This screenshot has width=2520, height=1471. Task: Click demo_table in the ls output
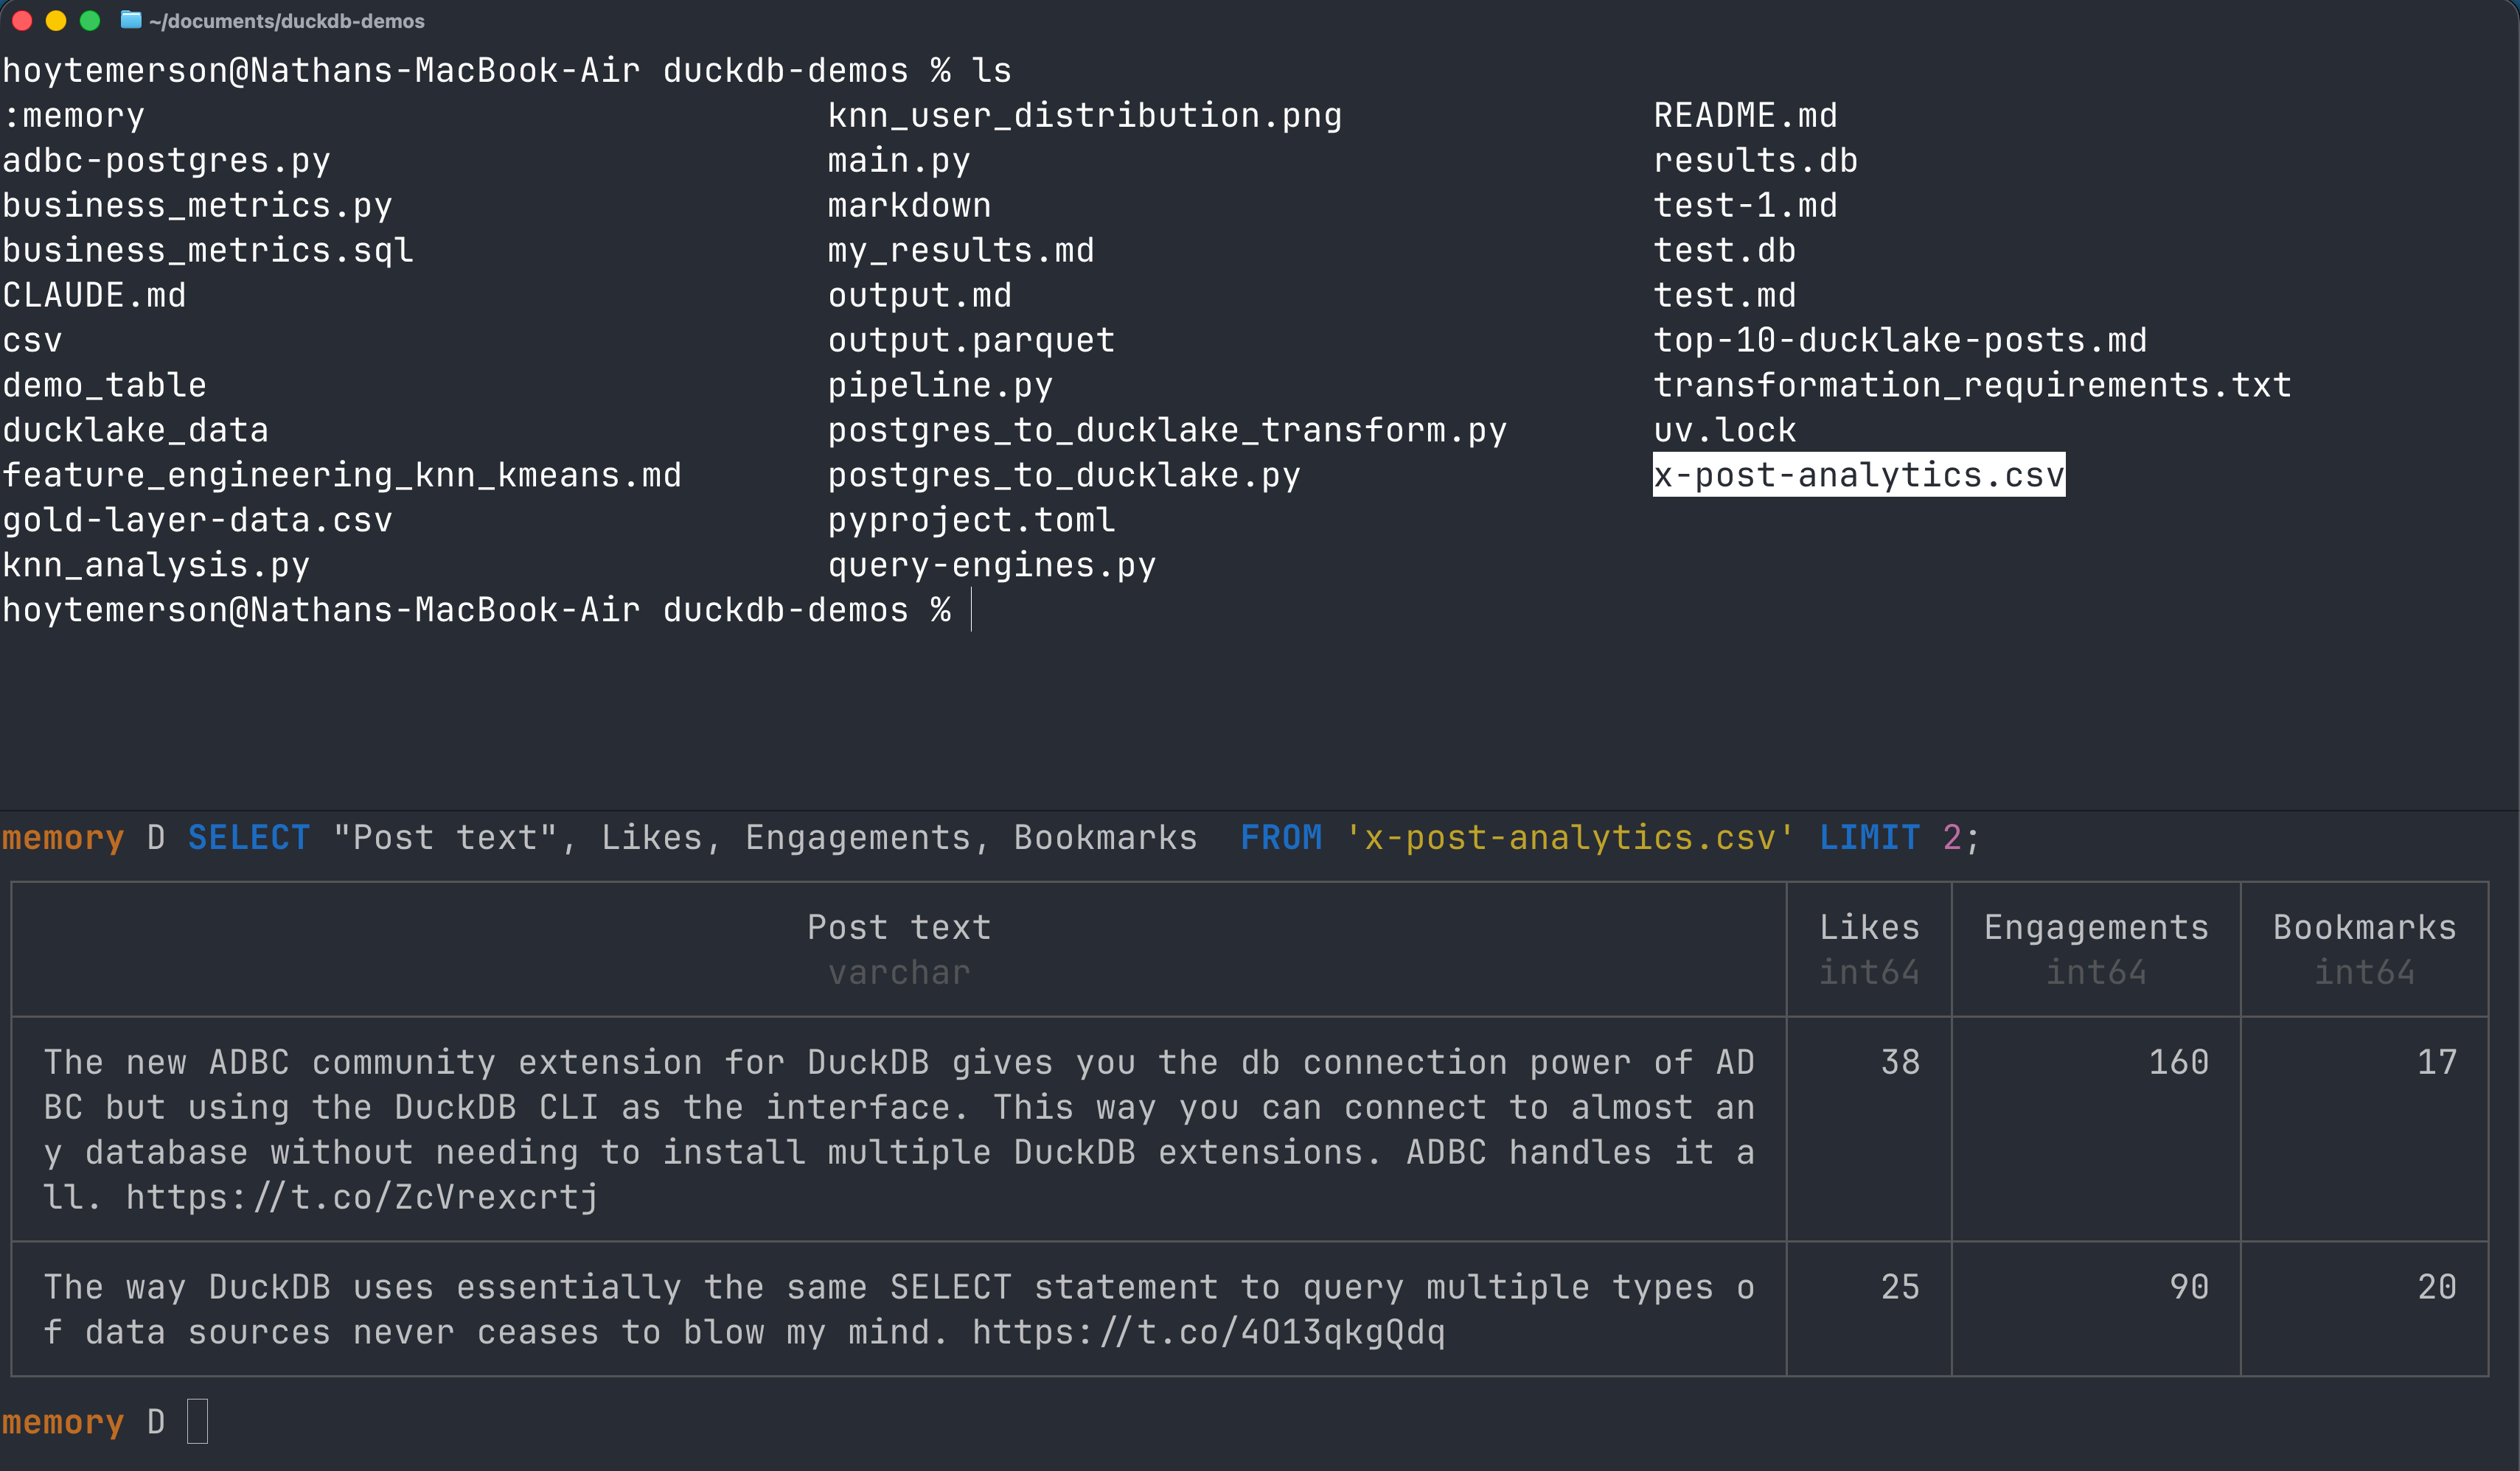[x=104, y=385]
